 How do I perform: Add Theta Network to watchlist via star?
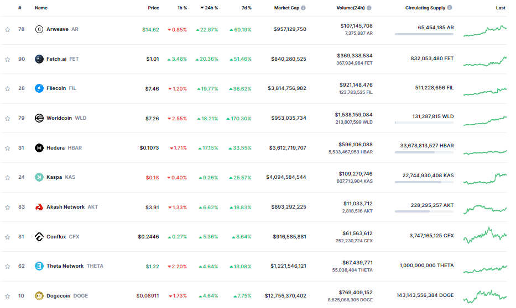pos(8,267)
